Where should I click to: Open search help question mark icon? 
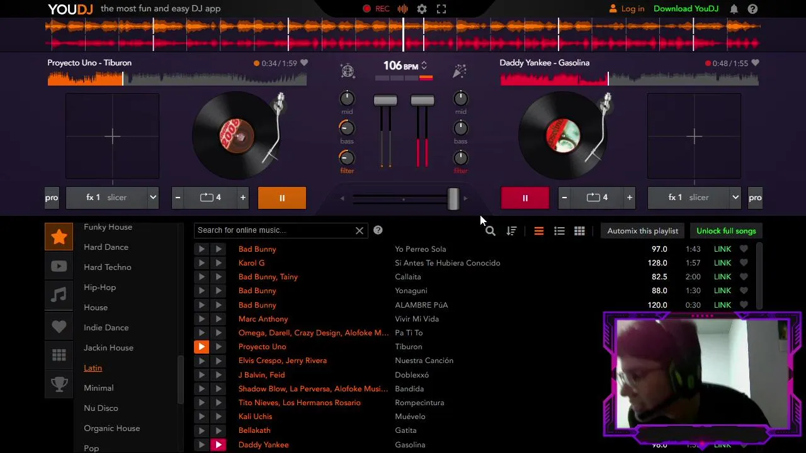point(378,230)
